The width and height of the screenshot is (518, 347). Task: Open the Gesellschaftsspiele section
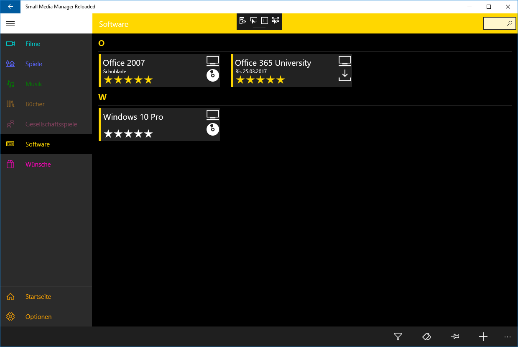[46, 124]
